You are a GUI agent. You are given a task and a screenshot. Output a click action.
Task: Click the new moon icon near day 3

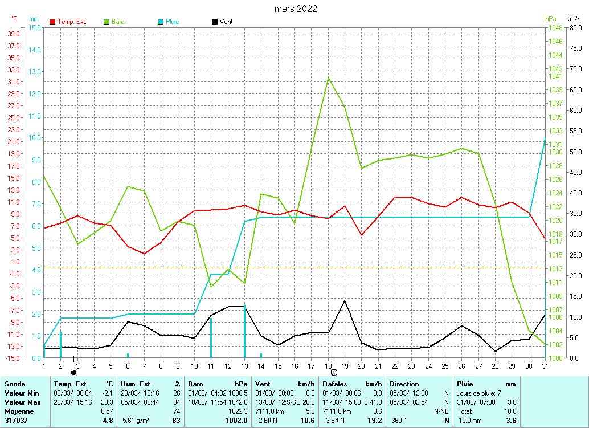73,372
